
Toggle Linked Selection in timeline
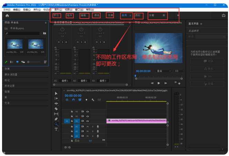80,100
